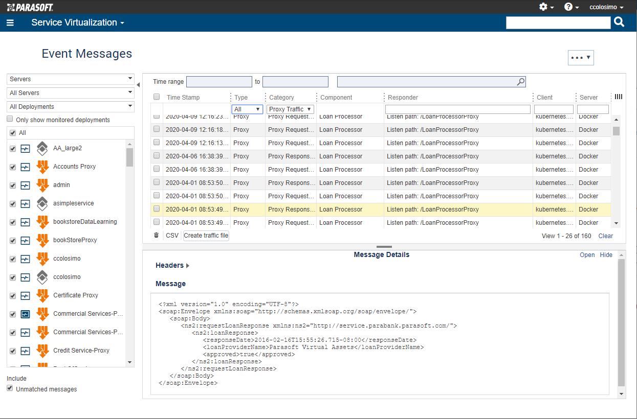Screen dimensions: 637x419
Task: Check the highlighted 2020-04-01 08:53:49 Proxy Response row
Action: point(157,208)
